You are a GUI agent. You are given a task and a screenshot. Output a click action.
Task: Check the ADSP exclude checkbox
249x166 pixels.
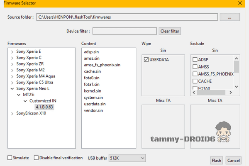195,60
